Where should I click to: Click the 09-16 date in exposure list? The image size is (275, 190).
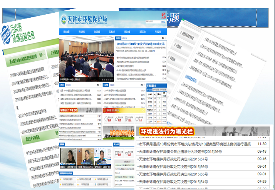262,159
